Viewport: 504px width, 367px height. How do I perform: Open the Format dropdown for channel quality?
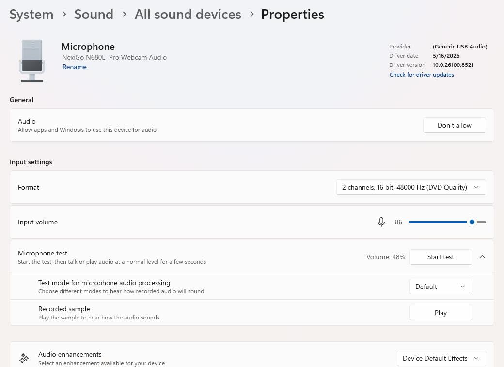(x=411, y=187)
